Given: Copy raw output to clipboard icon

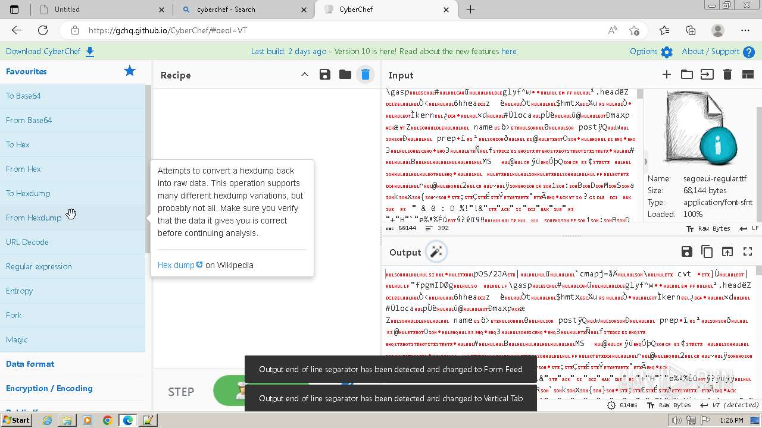Looking at the screenshot, I should pos(707,251).
